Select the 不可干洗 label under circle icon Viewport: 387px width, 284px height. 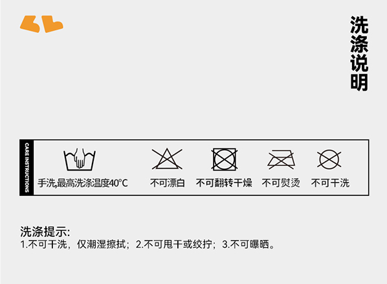point(330,183)
